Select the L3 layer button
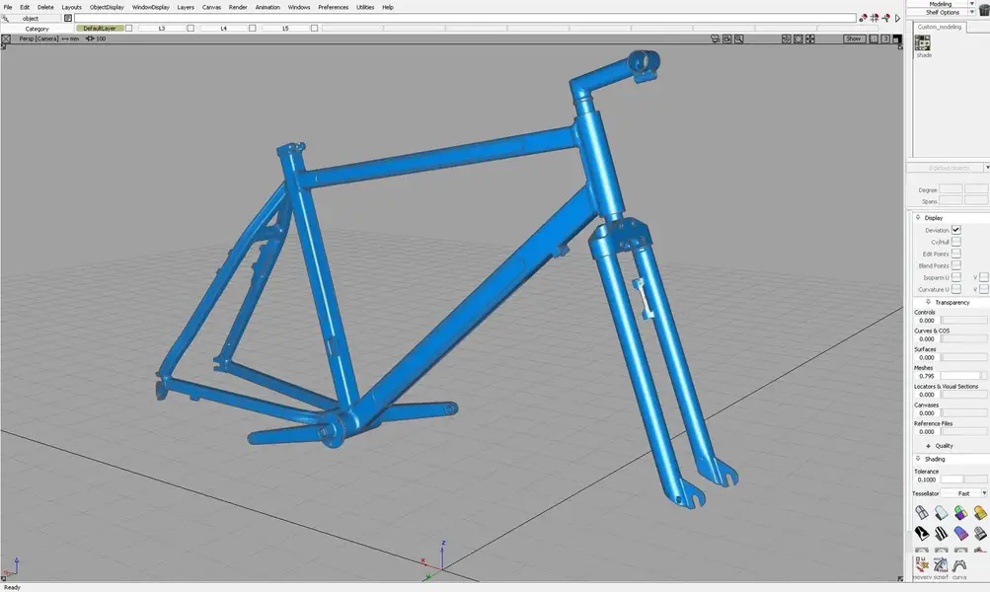 click(x=162, y=29)
